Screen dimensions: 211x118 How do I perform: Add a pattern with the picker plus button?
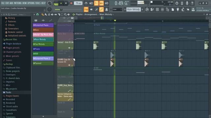pyautogui.click(x=43, y=117)
